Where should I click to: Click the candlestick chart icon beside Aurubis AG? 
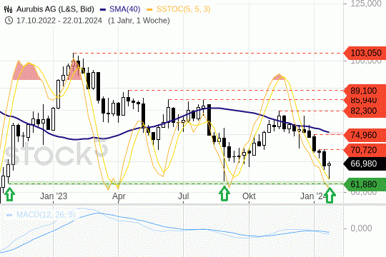[x=8, y=9]
